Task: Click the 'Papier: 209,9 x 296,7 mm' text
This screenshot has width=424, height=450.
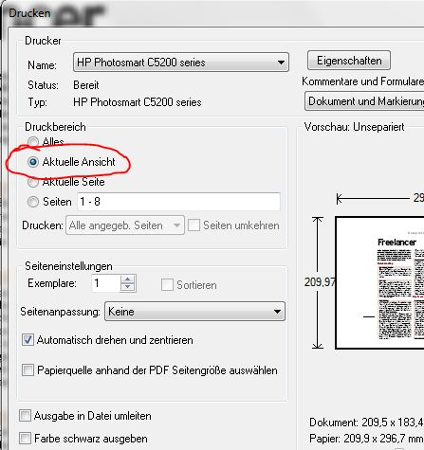Action: tap(366, 439)
